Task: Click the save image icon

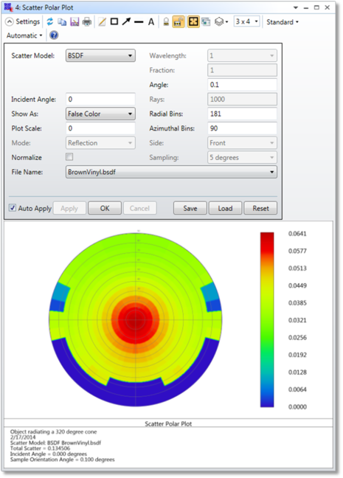Action: [x=75, y=21]
